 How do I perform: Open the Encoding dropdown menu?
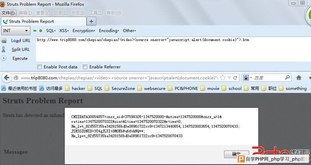109,31
